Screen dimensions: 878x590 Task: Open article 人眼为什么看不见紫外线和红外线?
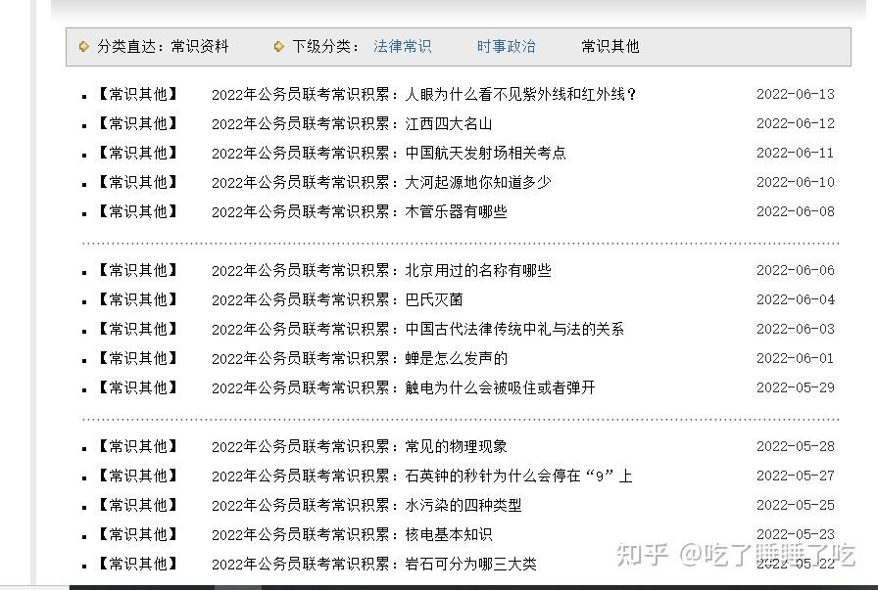pyautogui.click(x=424, y=95)
